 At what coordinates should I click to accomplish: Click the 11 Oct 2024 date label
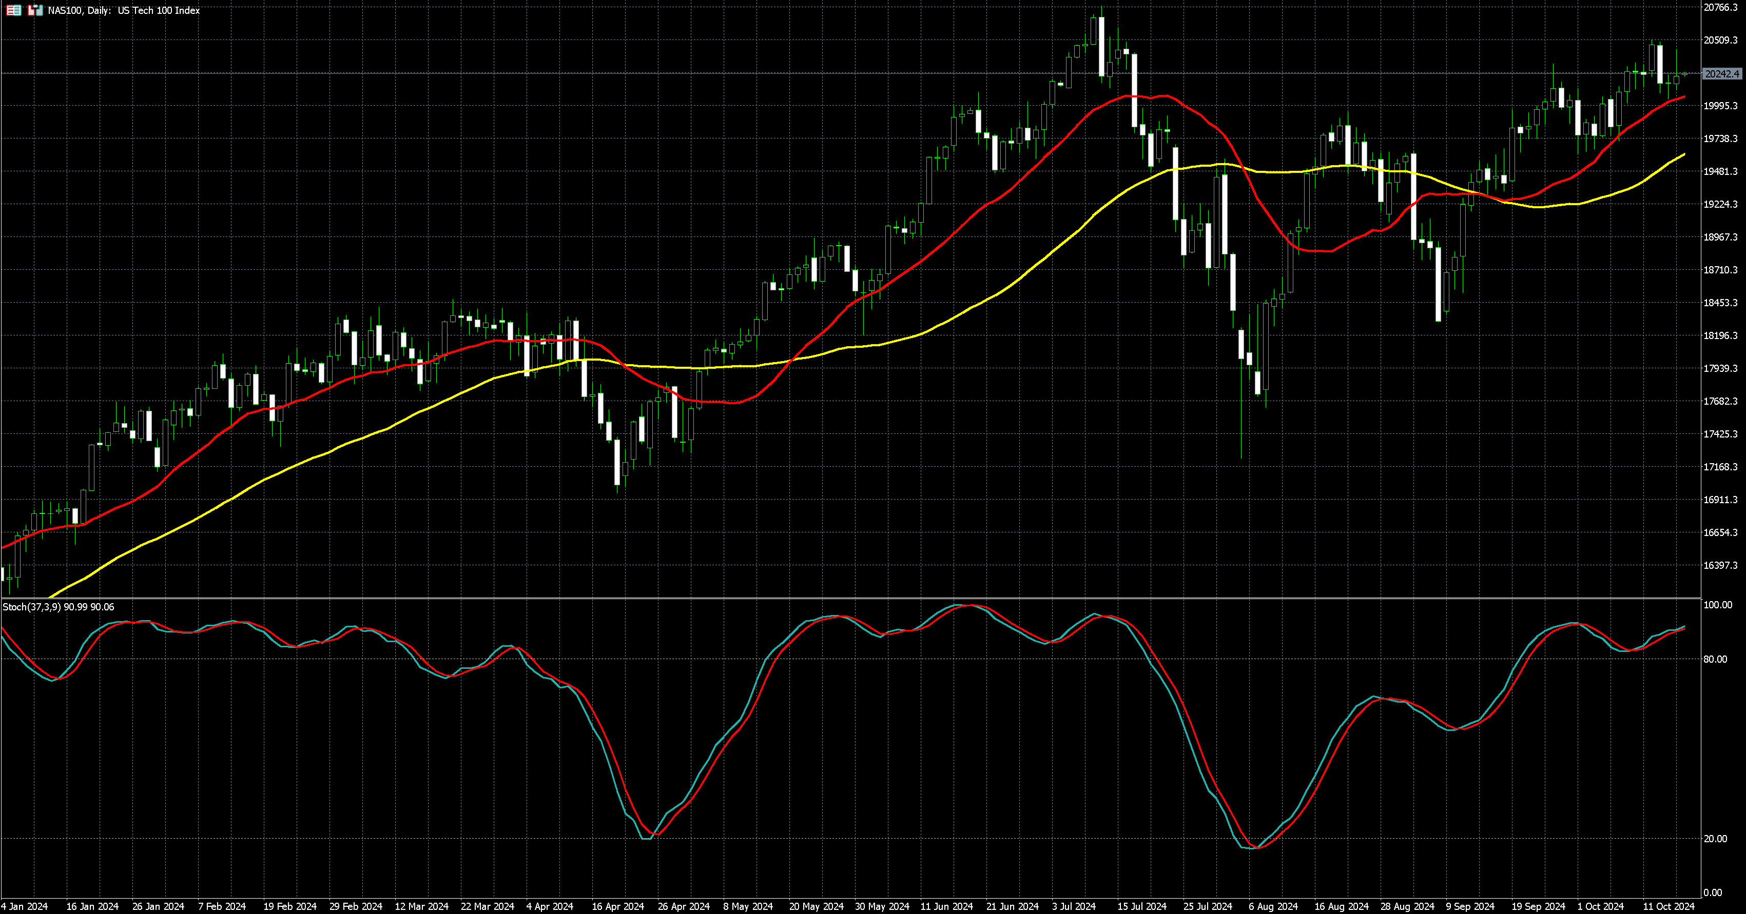point(1668,906)
